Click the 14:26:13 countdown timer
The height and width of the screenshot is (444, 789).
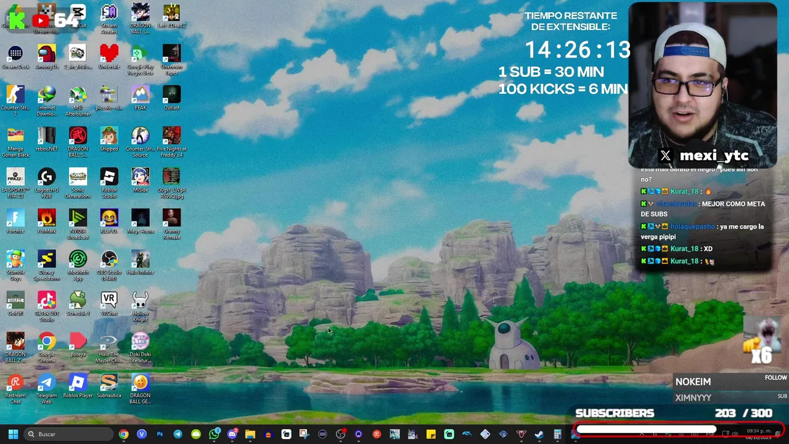tap(578, 50)
